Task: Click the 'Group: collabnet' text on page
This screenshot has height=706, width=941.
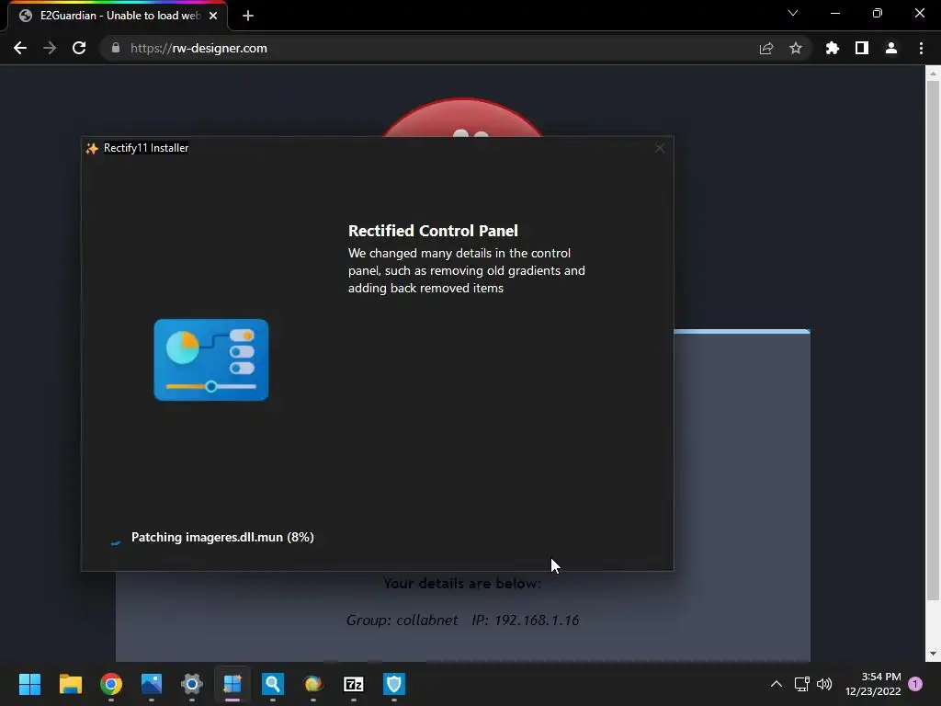Action: click(402, 621)
